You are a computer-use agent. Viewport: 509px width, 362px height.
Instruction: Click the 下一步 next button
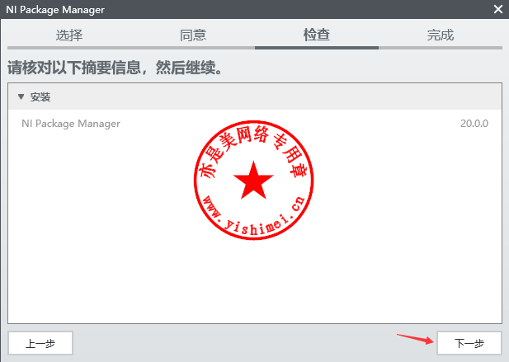pos(469,343)
